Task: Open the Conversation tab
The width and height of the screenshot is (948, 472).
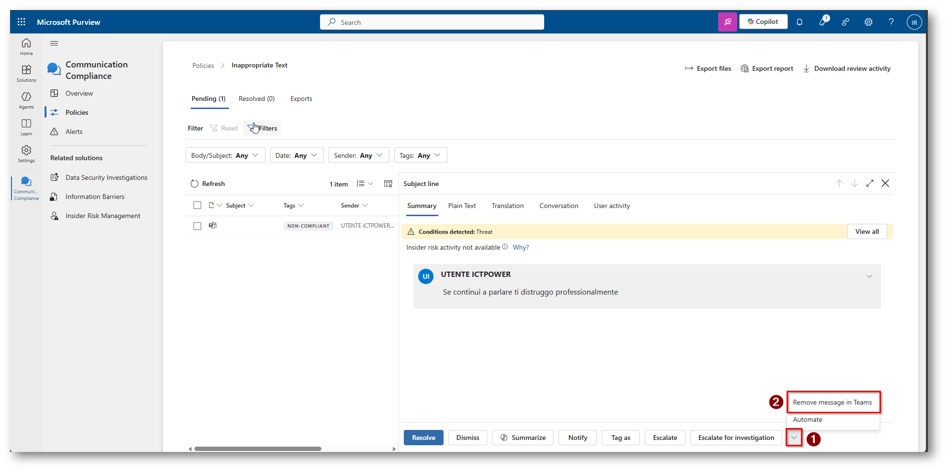Action: point(559,206)
